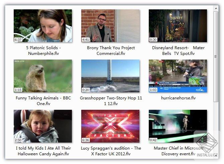The width and height of the screenshot is (224, 164).
Task: Click the label 5 Platonic Solids - Numberphile.flv
Action: (43, 51)
